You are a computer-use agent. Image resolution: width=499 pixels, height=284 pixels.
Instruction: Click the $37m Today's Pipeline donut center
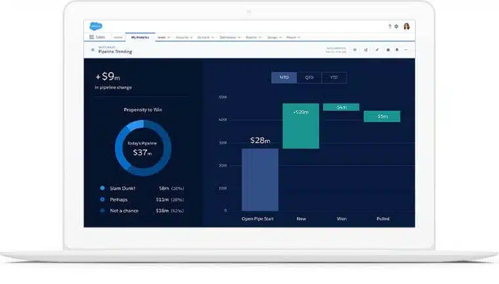click(x=142, y=153)
